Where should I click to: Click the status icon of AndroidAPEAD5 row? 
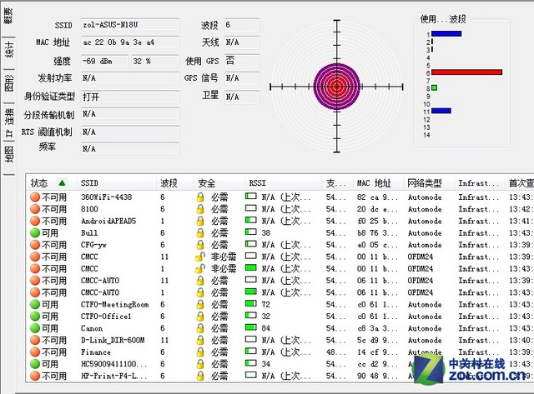[x=35, y=221]
